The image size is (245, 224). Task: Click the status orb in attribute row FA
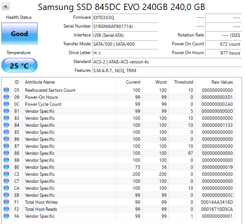[x=6, y=216]
